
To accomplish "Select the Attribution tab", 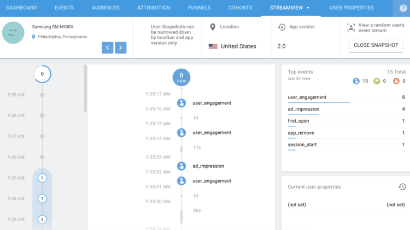I will click(x=154, y=8).
